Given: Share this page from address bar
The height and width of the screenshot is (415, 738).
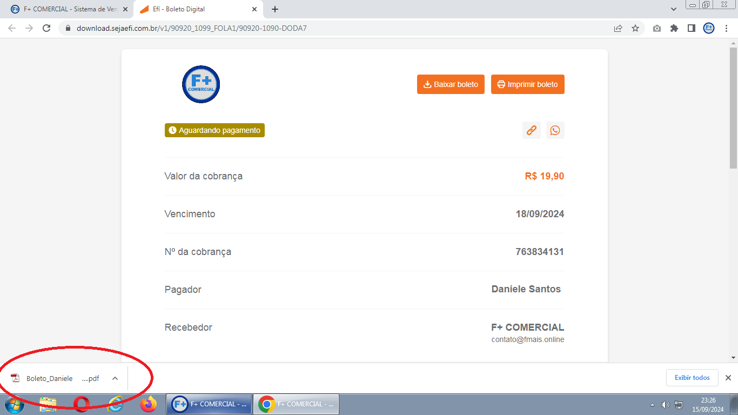Looking at the screenshot, I should (618, 28).
